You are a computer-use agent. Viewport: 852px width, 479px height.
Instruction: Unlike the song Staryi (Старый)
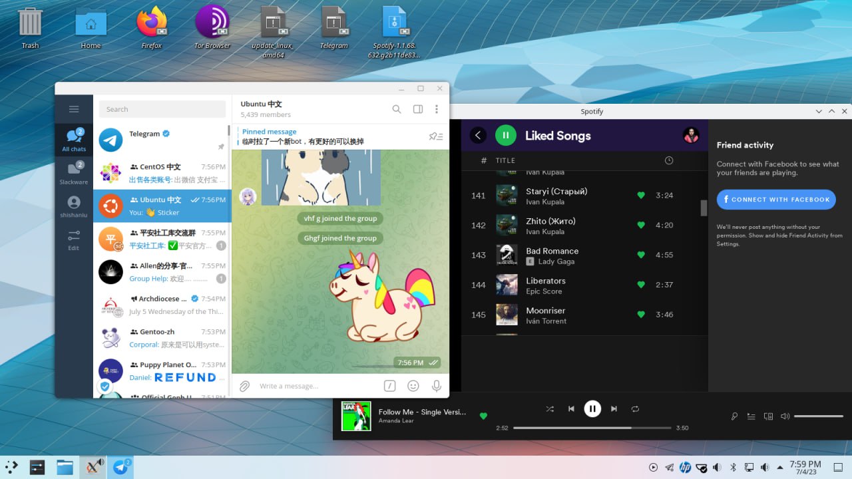641,196
